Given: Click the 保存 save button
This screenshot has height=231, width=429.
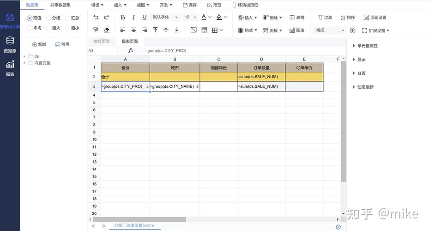Looking at the screenshot, I should point(189,5).
